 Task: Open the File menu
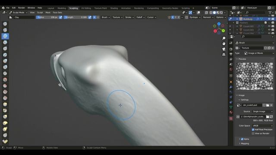pos(8,8)
